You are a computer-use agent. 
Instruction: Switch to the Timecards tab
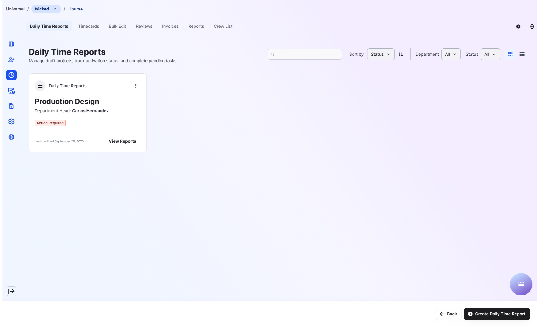[89, 26]
